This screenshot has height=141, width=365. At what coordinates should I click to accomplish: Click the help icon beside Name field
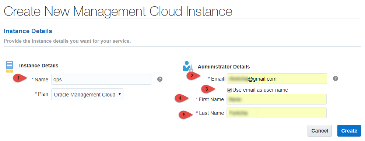click(x=160, y=79)
